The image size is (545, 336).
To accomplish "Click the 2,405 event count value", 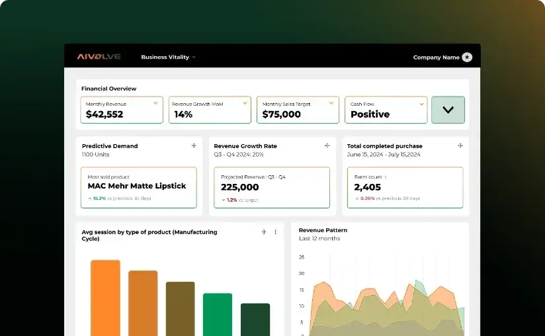I will [367, 187].
